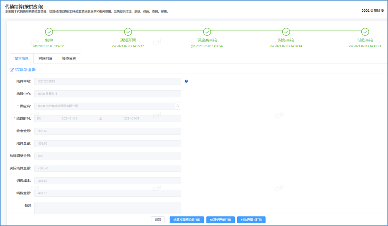
Task: Click the 制单 step checkmark icon
Action: (49, 32)
